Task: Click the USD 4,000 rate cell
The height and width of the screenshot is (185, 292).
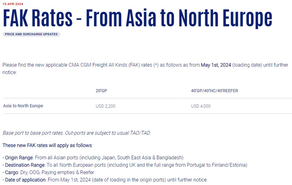Action: pyautogui.click(x=201, y=106)
